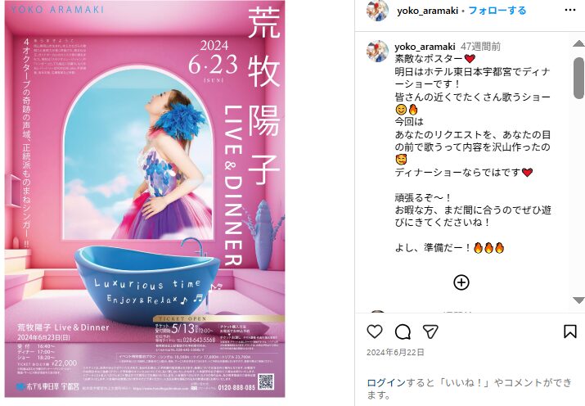Open yoko_aramaki username in the caption

click(425, 47)
